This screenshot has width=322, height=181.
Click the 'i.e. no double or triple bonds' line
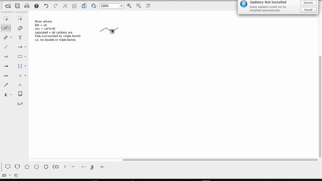tap(55, 40)
